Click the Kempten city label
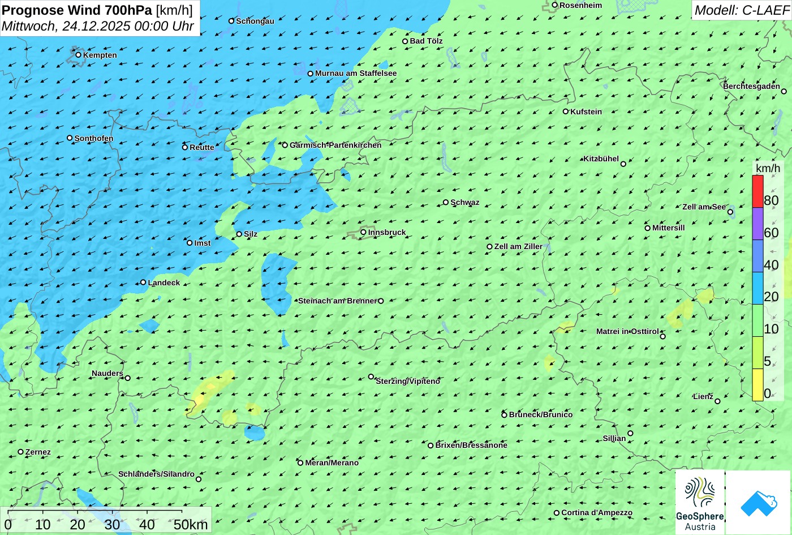792x535 pixels. pyautogui.click(x=100, y=55)
